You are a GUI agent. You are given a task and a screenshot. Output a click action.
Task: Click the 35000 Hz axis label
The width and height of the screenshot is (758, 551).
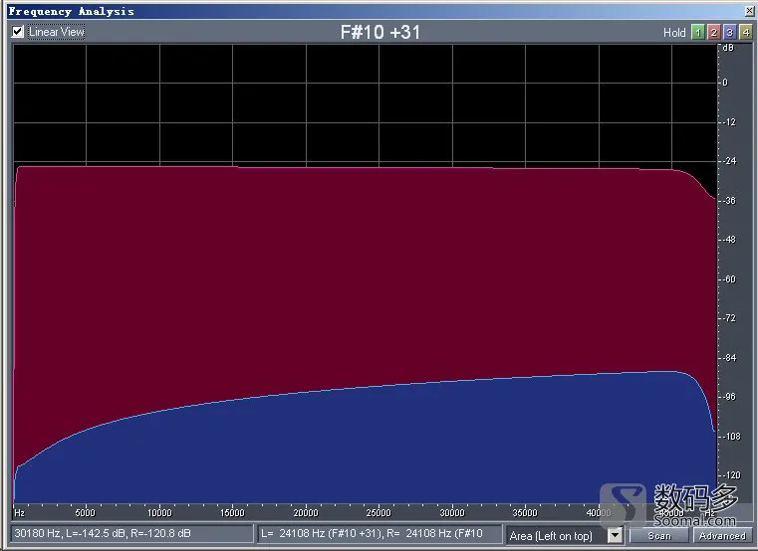coord(525,513)
